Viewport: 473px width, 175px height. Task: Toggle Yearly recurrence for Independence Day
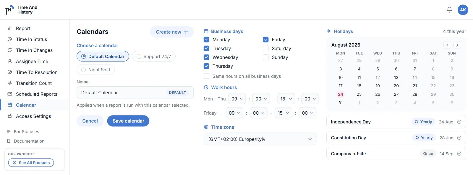point(423,122)
